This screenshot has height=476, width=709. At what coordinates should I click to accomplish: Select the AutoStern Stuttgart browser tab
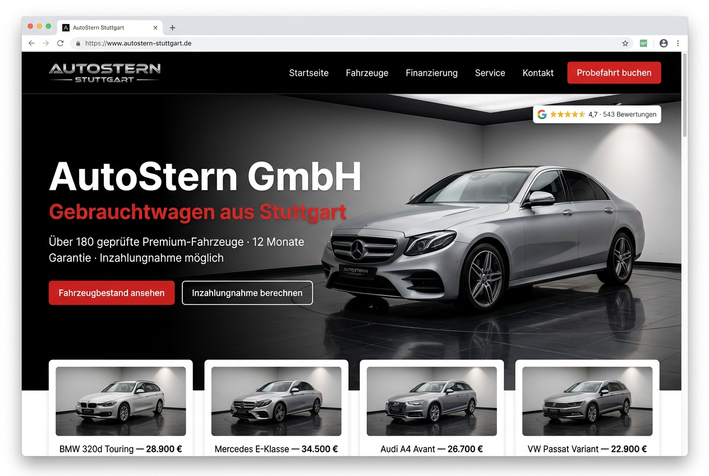click(x=110, y=28)
